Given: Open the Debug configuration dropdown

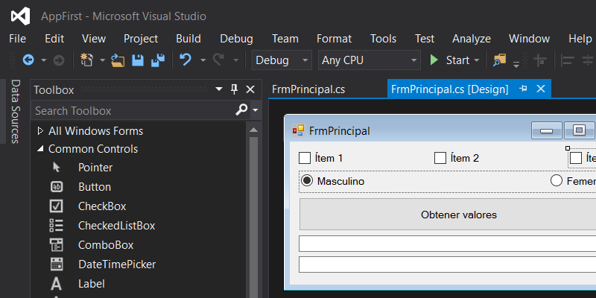Looking at the screenshot, I should tap(282, 60).
